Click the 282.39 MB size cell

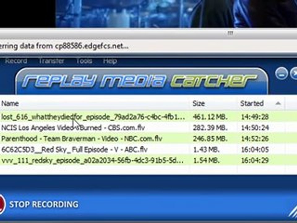[210, 128]
